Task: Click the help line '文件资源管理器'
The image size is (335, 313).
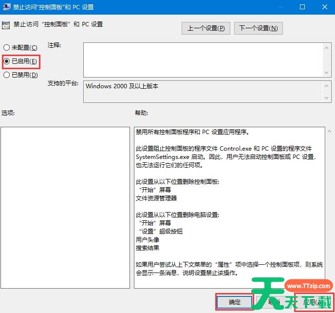Action: coord(156,198)
